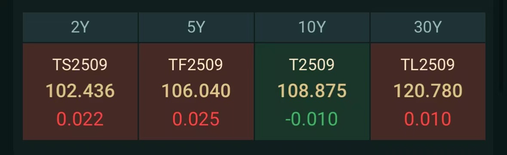Click the red 0.022 change value
The height and width of the screenshot is (155, 507).
pos(80,119)
